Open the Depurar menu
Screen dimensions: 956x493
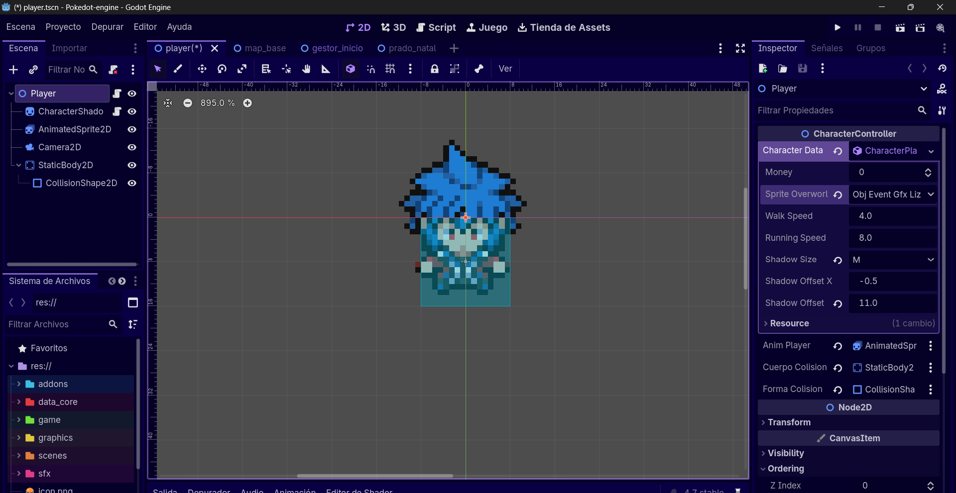pos(107,27)
